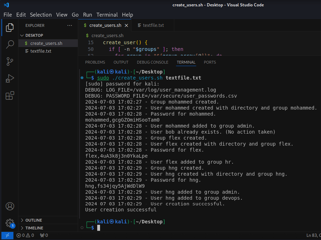
Task: Click the /var/secure/user_passwords.csv path in terminal
Action: [x=192, y=96]
